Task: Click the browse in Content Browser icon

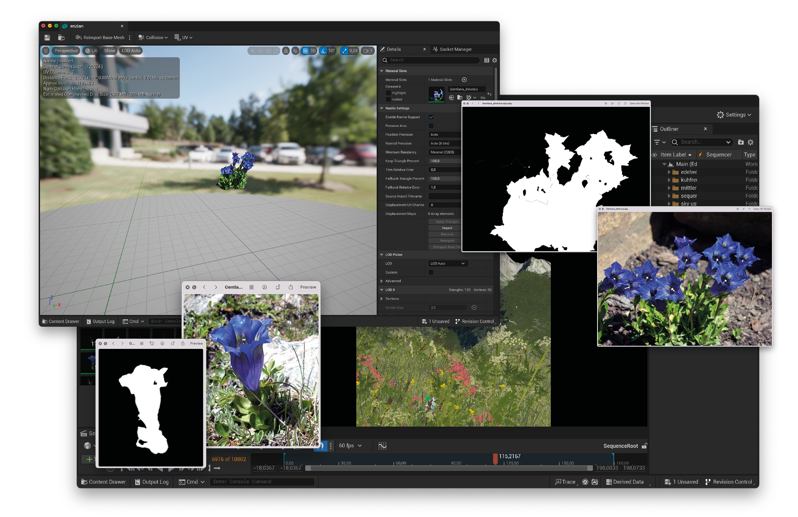Action: coord(61,38)
